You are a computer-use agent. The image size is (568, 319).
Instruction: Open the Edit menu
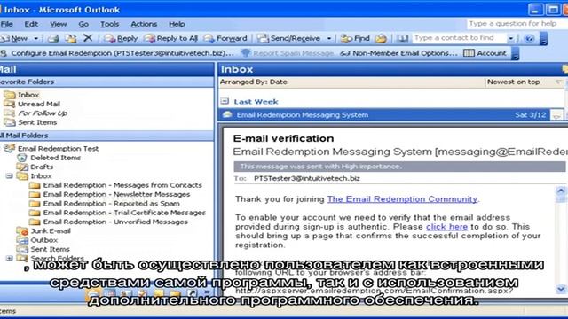tap(31, 24)
